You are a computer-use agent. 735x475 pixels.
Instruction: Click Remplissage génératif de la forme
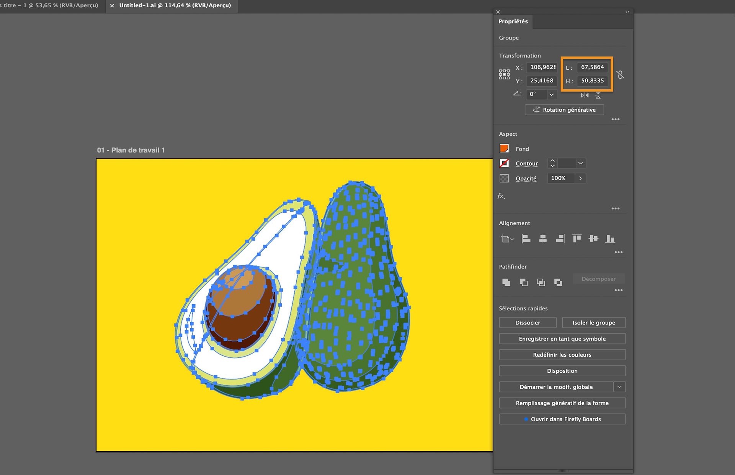point(562,403)
